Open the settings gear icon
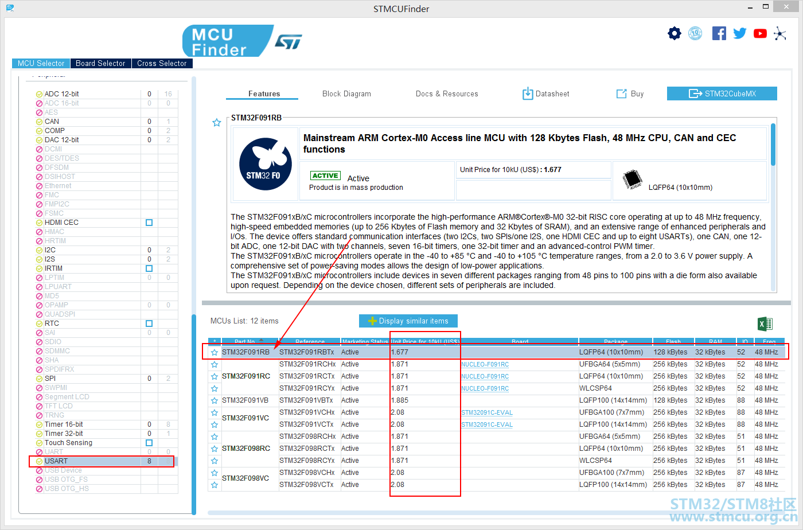This screenshot has width=803, height=530. coord(675,33)
